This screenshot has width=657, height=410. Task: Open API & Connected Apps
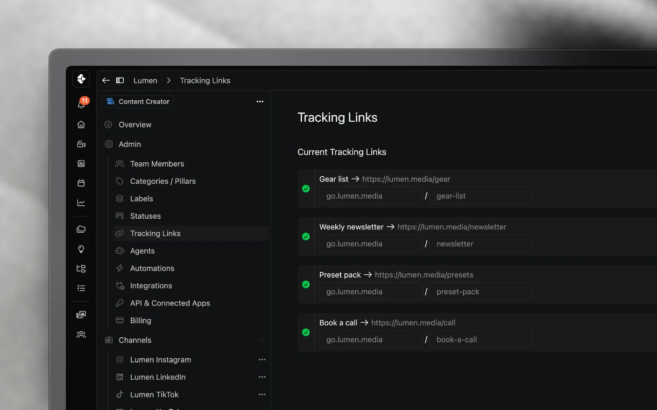[170, 303]
